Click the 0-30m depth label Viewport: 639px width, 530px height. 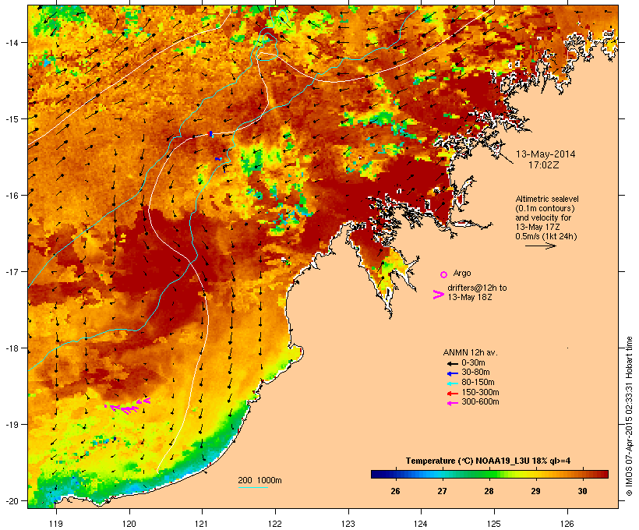pos(473,363)
